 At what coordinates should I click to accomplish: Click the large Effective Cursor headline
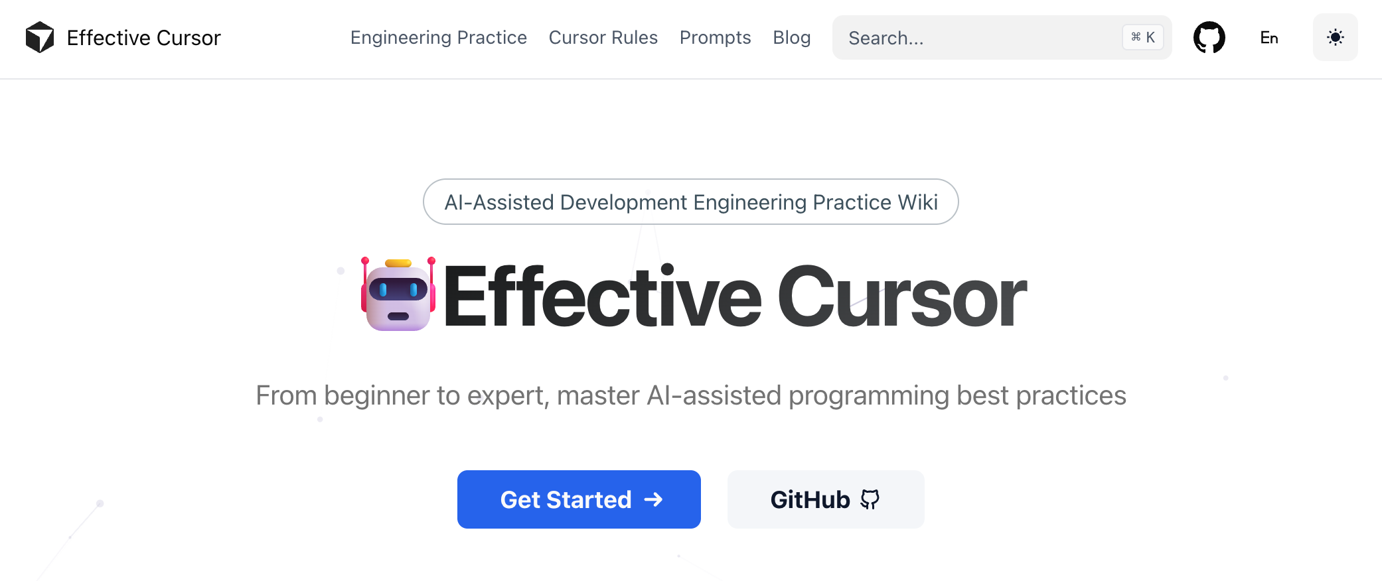[x=734, y=296]
